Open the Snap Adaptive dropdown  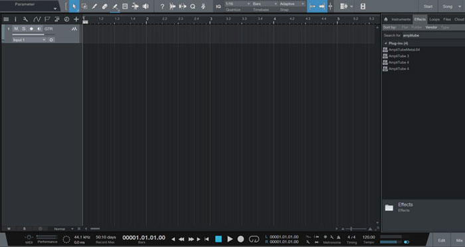(292, 4)
